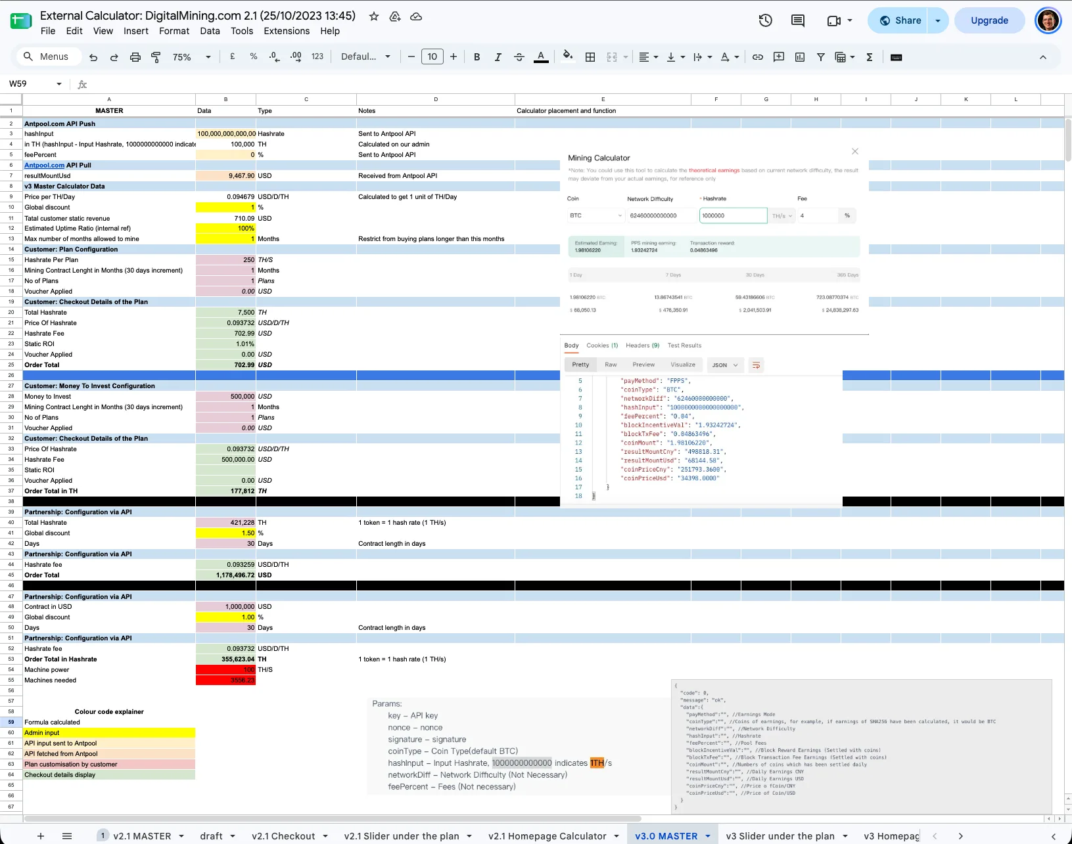Create a filter with the funnel icon
1072x844 pixels.
[821, 57]
